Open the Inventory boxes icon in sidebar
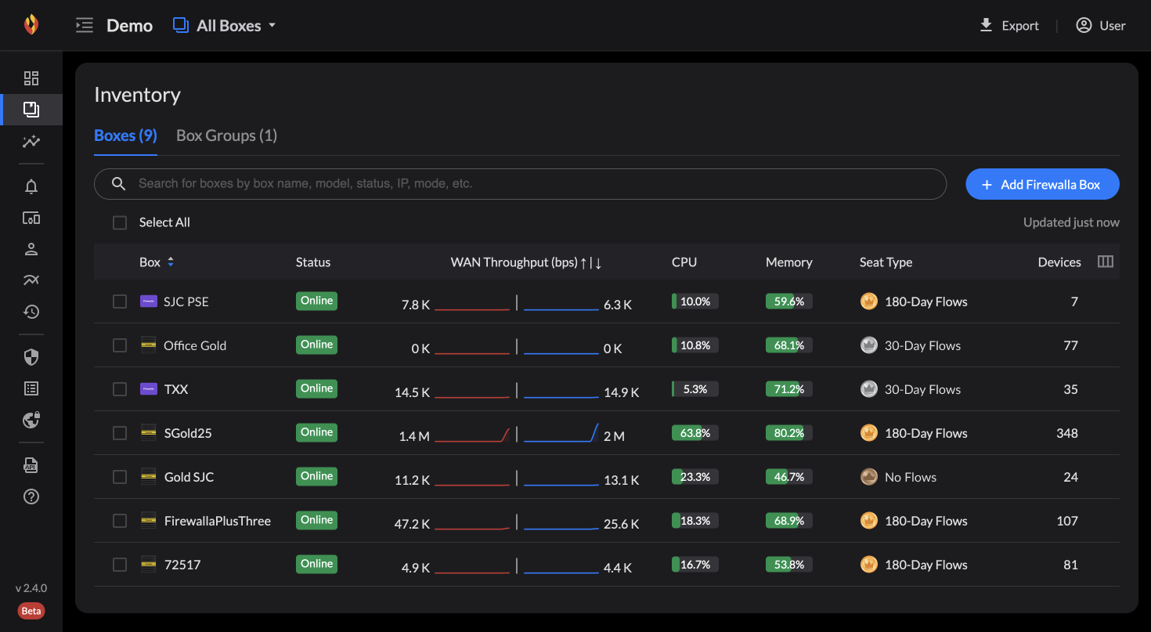This screenshot has width=1151, height=632. pos(31,110)
